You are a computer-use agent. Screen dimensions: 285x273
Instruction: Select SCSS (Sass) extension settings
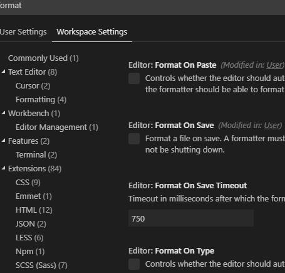pyautogui.click(x=41, y=265)
